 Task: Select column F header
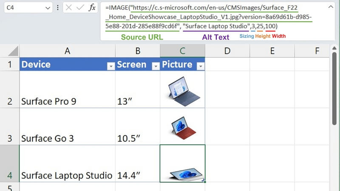tap(312, 51)
